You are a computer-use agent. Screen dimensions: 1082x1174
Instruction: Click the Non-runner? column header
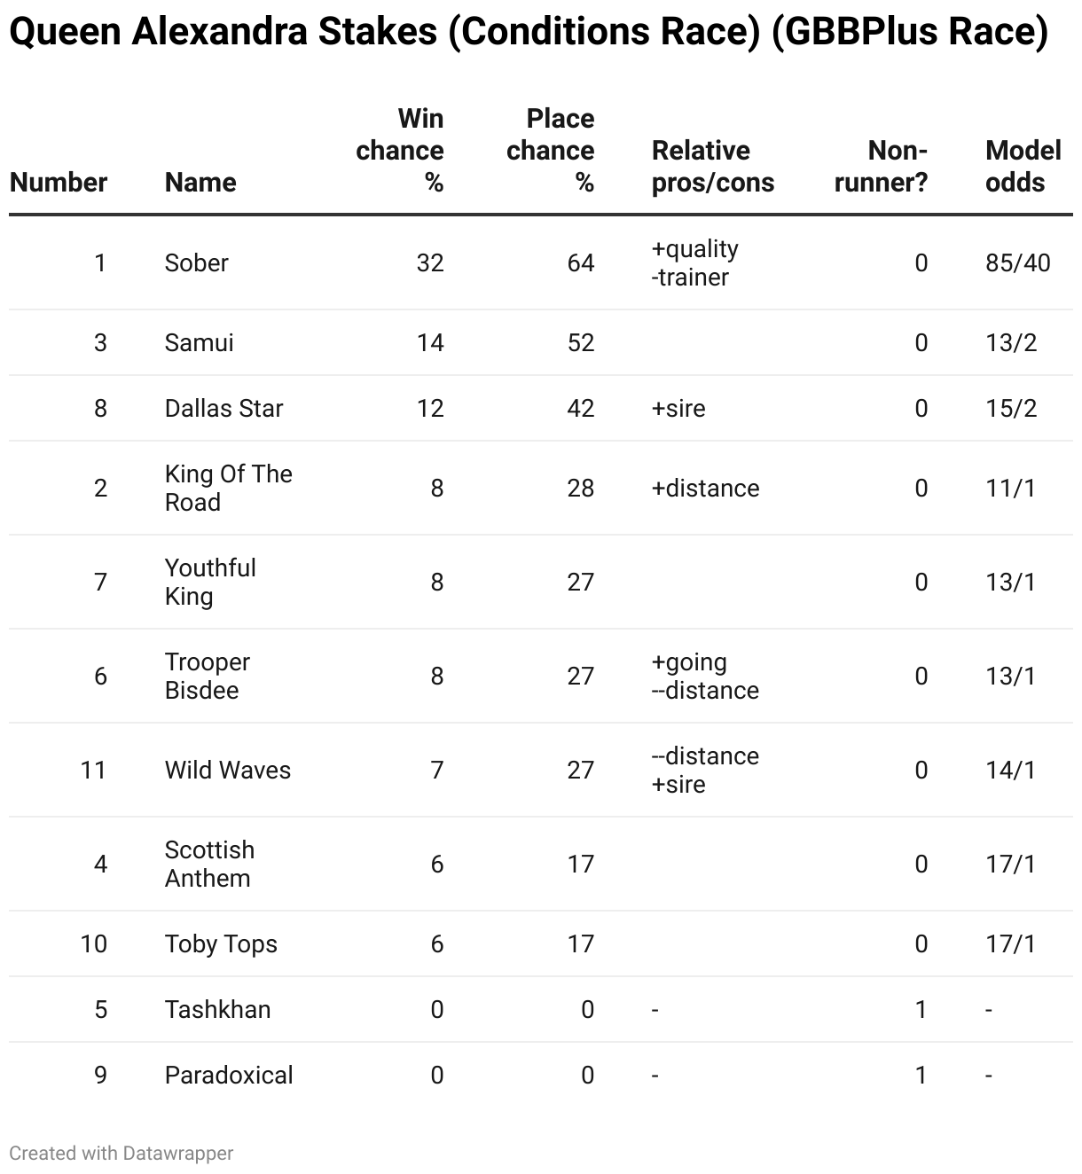pyautogui.click(x=881, y=166)
